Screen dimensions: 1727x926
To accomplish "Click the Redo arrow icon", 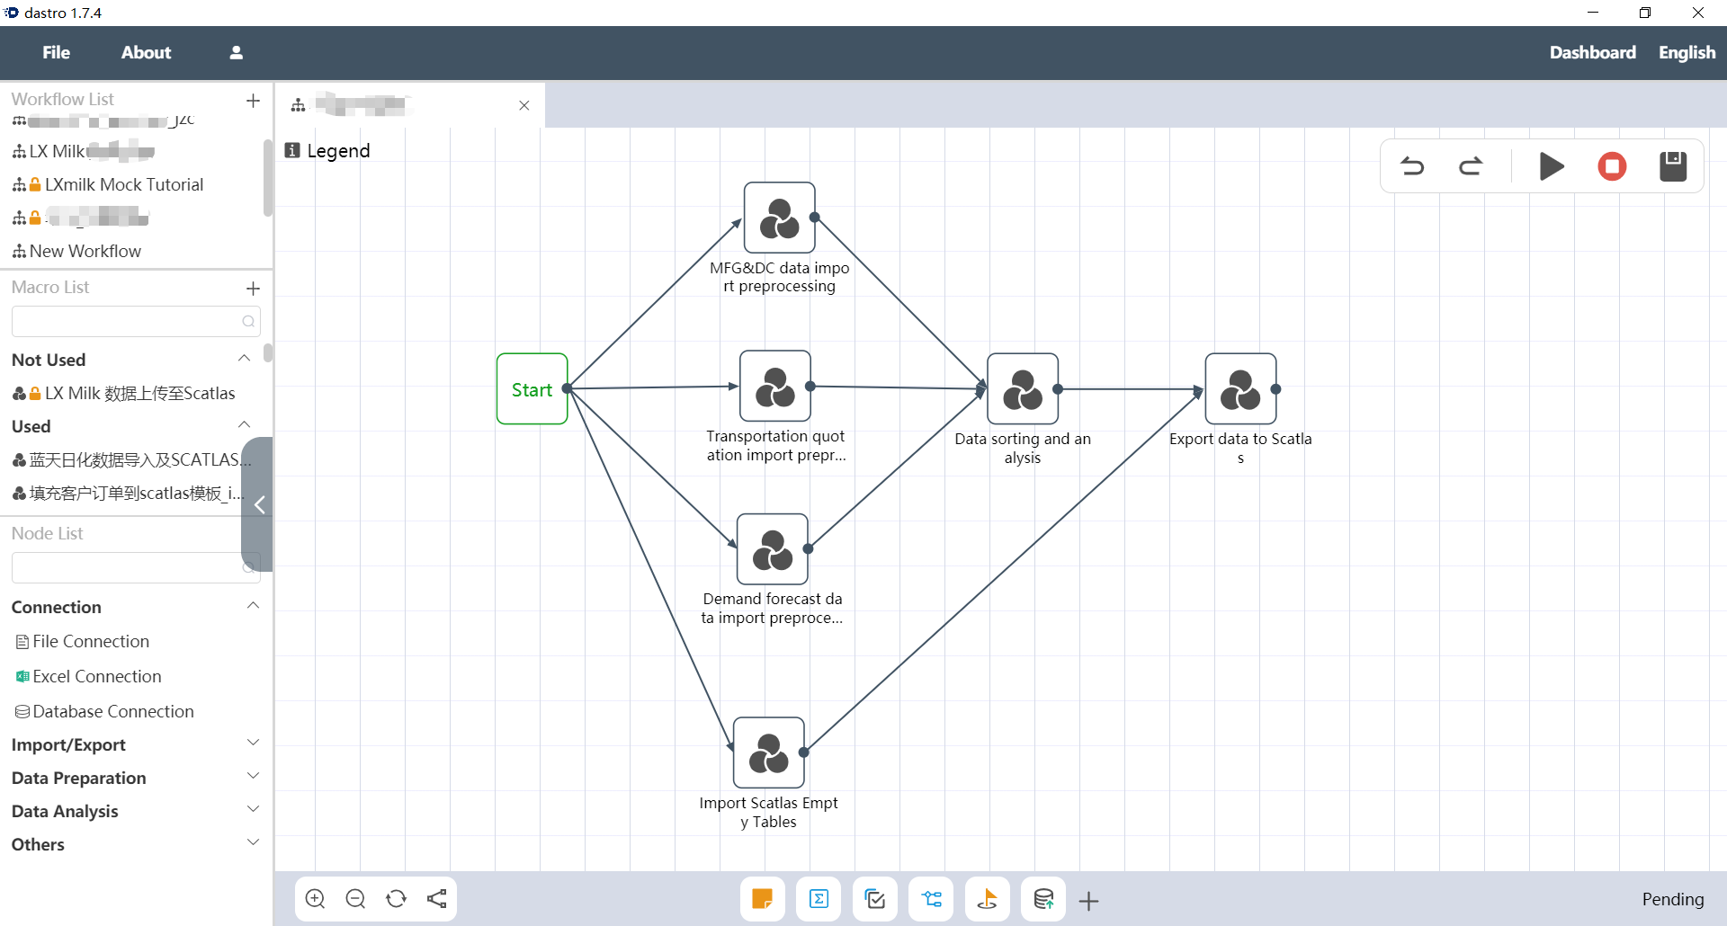I will (1471, 166).
